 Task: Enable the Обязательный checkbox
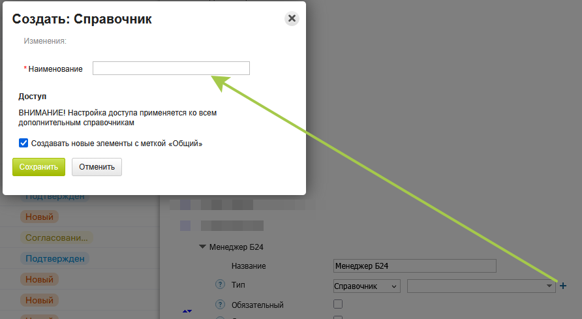pyautogui.click(x=338, y=304)
